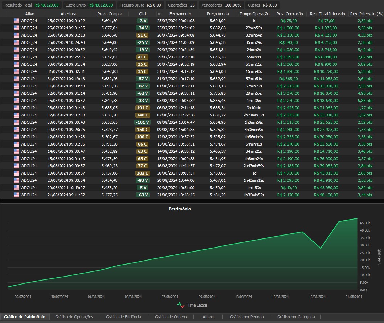This screenshot has height=323, width=384.
Task: Sort by the Res. Operação column header
Action: pyautogui.click(x=289, y=14)
